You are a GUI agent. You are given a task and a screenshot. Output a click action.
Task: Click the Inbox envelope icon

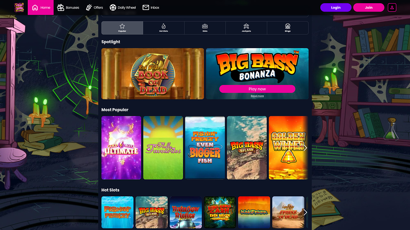point(146,8)
